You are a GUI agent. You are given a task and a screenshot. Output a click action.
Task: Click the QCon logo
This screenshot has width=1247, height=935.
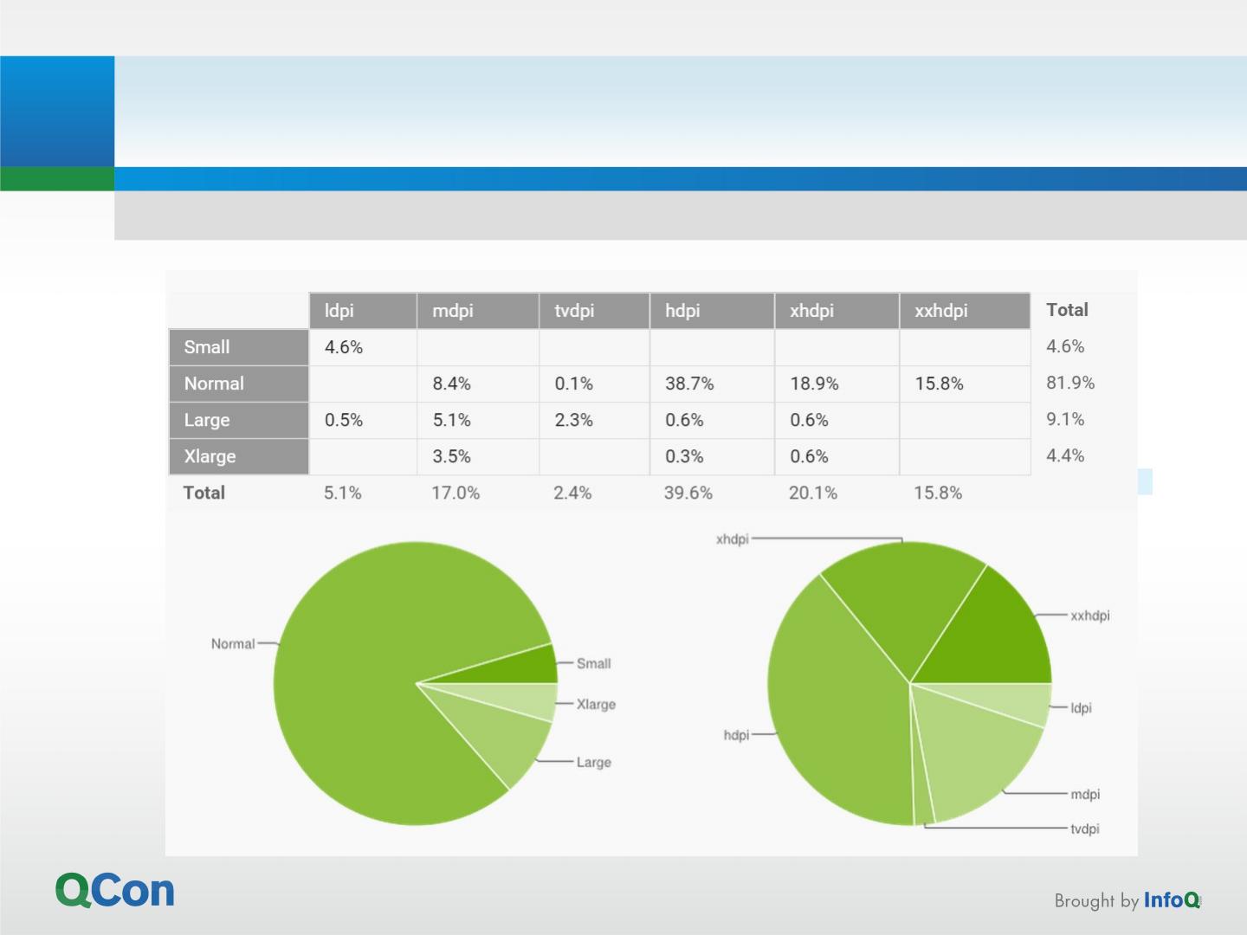[115, 890]
